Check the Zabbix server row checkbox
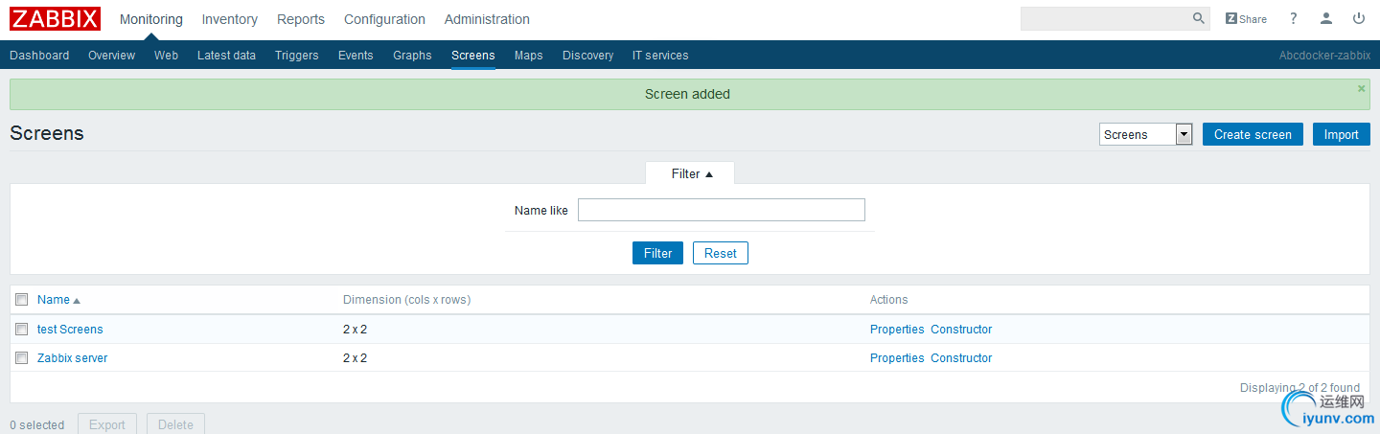Image resolution: width=1380 pixels, height=434 pixels. click(22, 357)
